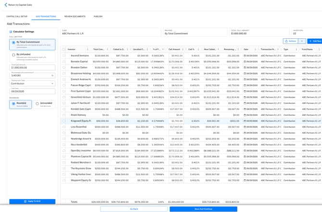Check the Ascend Ventures row checkbox

[64, 56]
